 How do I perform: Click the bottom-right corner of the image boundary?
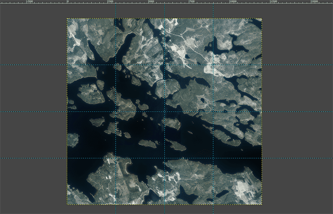click(x=262, y=204)
